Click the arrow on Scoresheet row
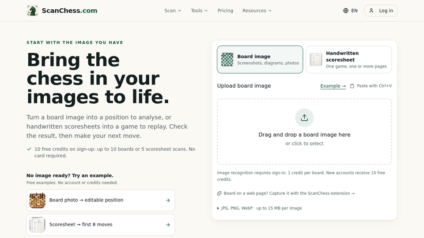424x238 pixels. coord(168,225)
